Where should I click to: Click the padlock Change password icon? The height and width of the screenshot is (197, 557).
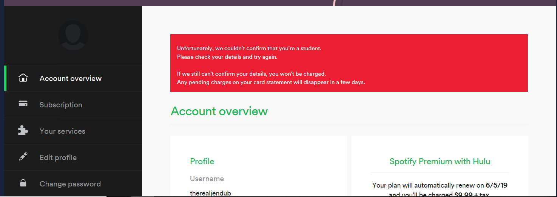click(23, 183)
